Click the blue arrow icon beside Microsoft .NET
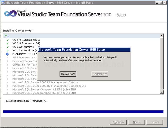The width and height of the screenshot is (168, 128). [7, 54]
